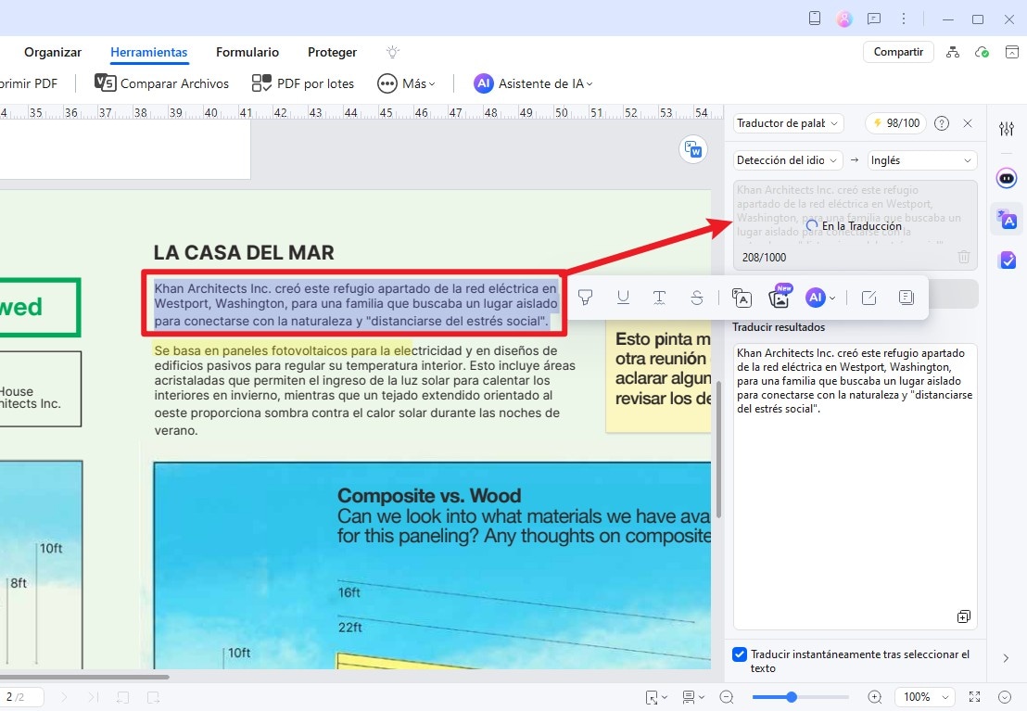Toggle Traducir instantáneamente checkbox

[x=740, y=654]
